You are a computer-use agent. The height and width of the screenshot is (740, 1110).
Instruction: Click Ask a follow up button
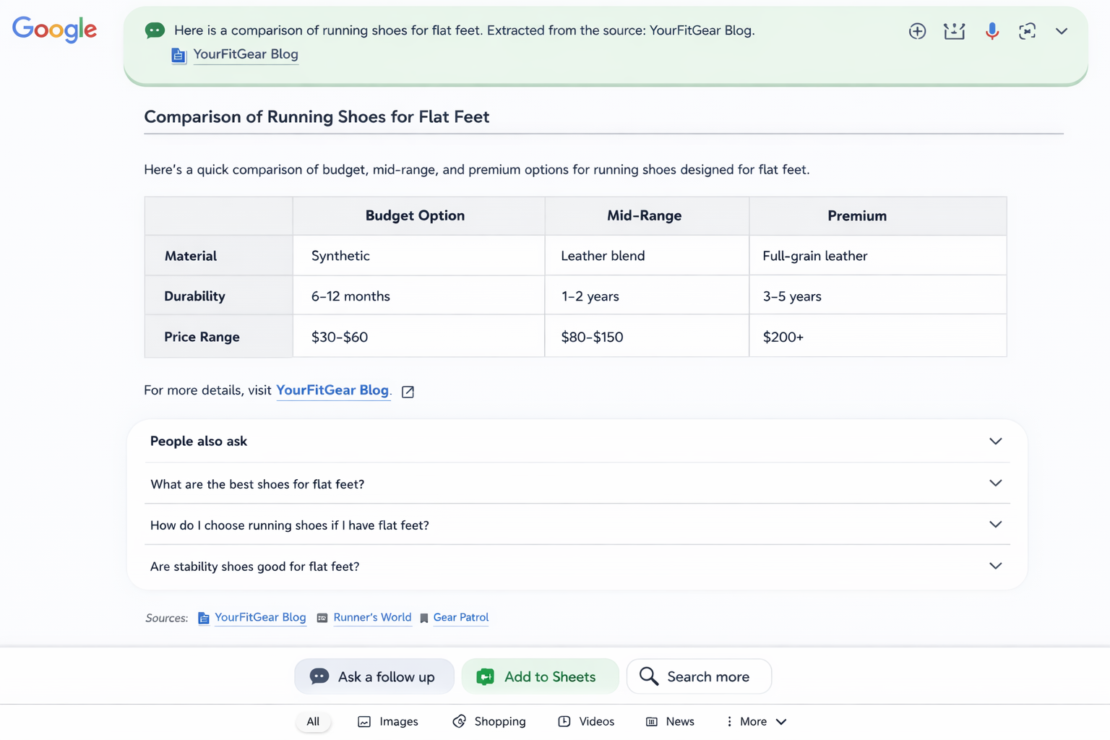pos(374,676)
